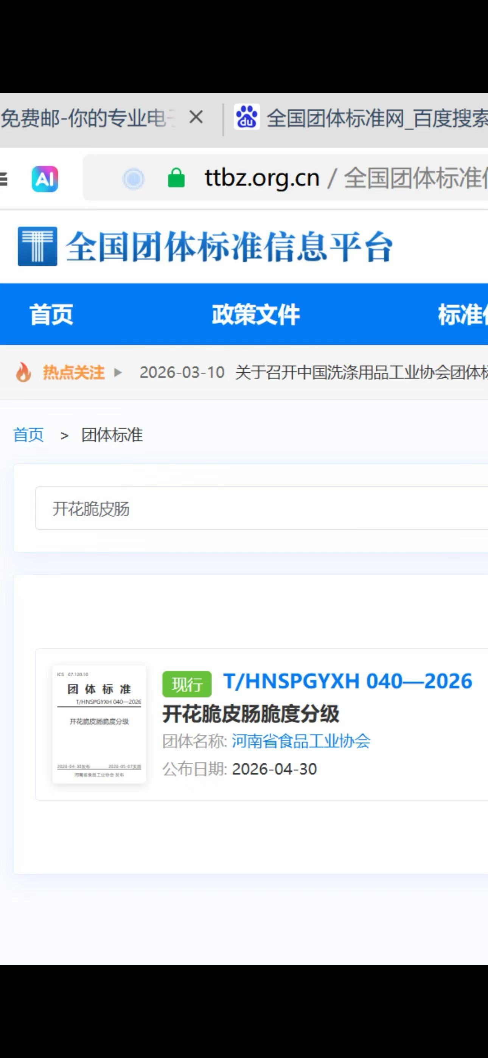
Task: Click the 团体标准 breadcrumb text
Action: tap(112, 434)
